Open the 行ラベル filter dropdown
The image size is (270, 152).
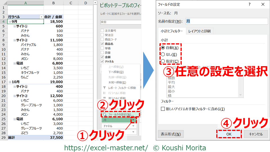pyautogui.click(x=41, y=17)
